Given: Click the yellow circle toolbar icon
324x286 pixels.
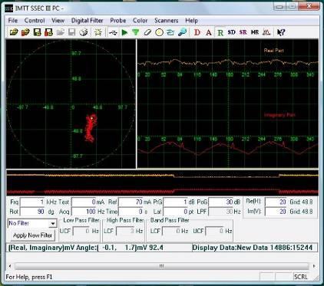Looking at the screenshot, I should pyautogui.click(x=159, y=32).
